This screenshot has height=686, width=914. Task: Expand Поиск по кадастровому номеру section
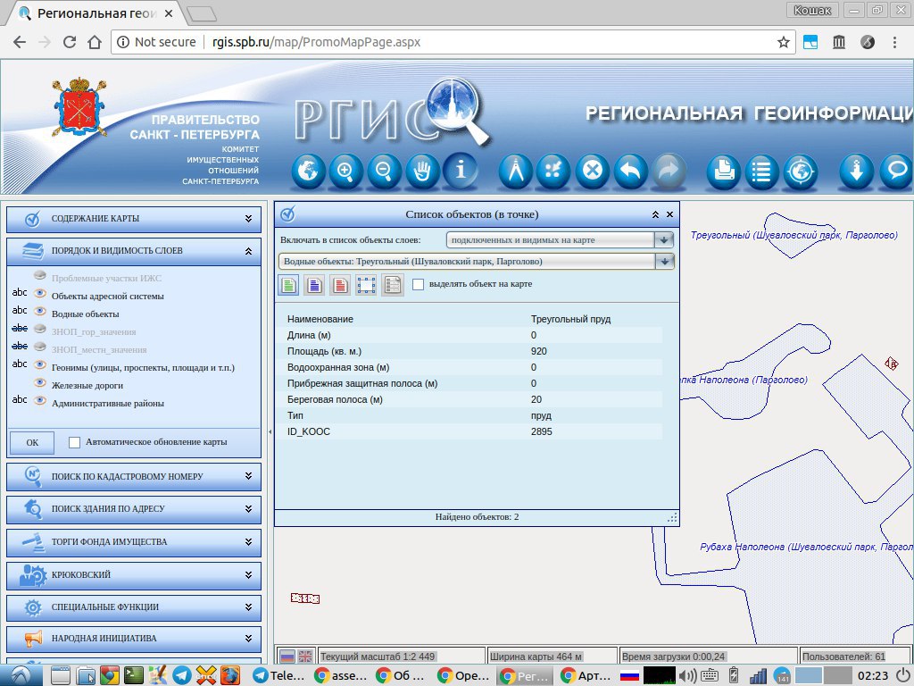click(x=133, y=477)
